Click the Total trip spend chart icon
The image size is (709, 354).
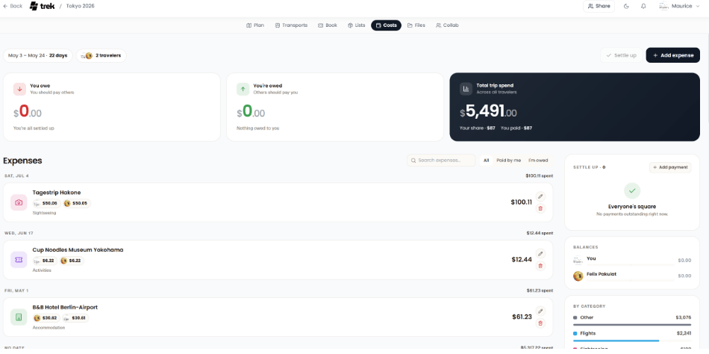click(x=466, y=89)
